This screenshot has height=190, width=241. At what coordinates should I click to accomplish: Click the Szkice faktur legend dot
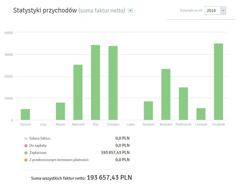(25, 138)
